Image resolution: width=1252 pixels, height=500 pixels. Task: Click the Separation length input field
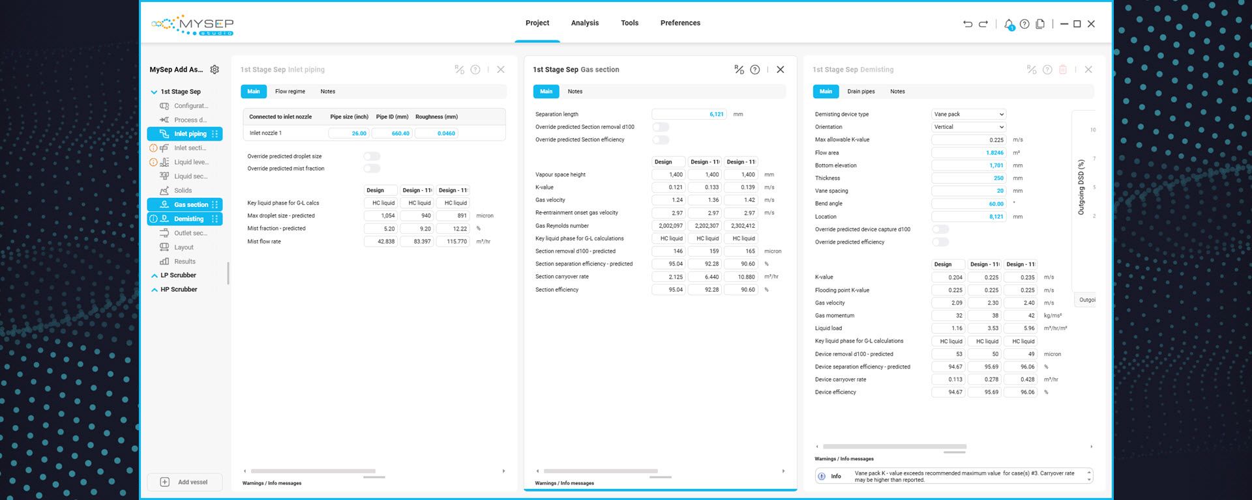click(689, 115)
